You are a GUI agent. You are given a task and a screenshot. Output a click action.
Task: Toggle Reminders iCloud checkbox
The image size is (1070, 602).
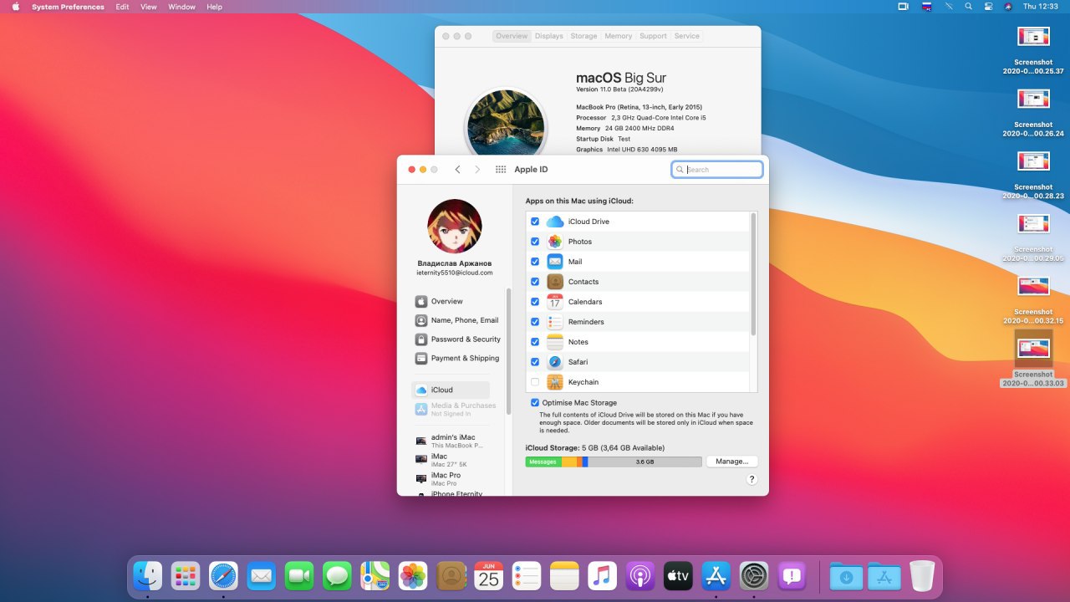pyautogui.click(x=535, y=322)
